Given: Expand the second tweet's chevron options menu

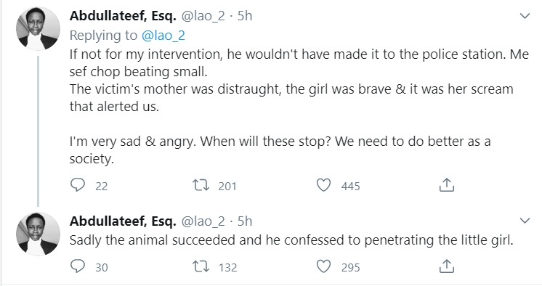Looking at the screenshot, I should pos(525,221).
